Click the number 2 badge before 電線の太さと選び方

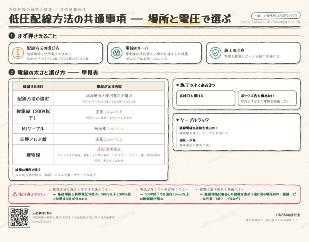[12, 72]
